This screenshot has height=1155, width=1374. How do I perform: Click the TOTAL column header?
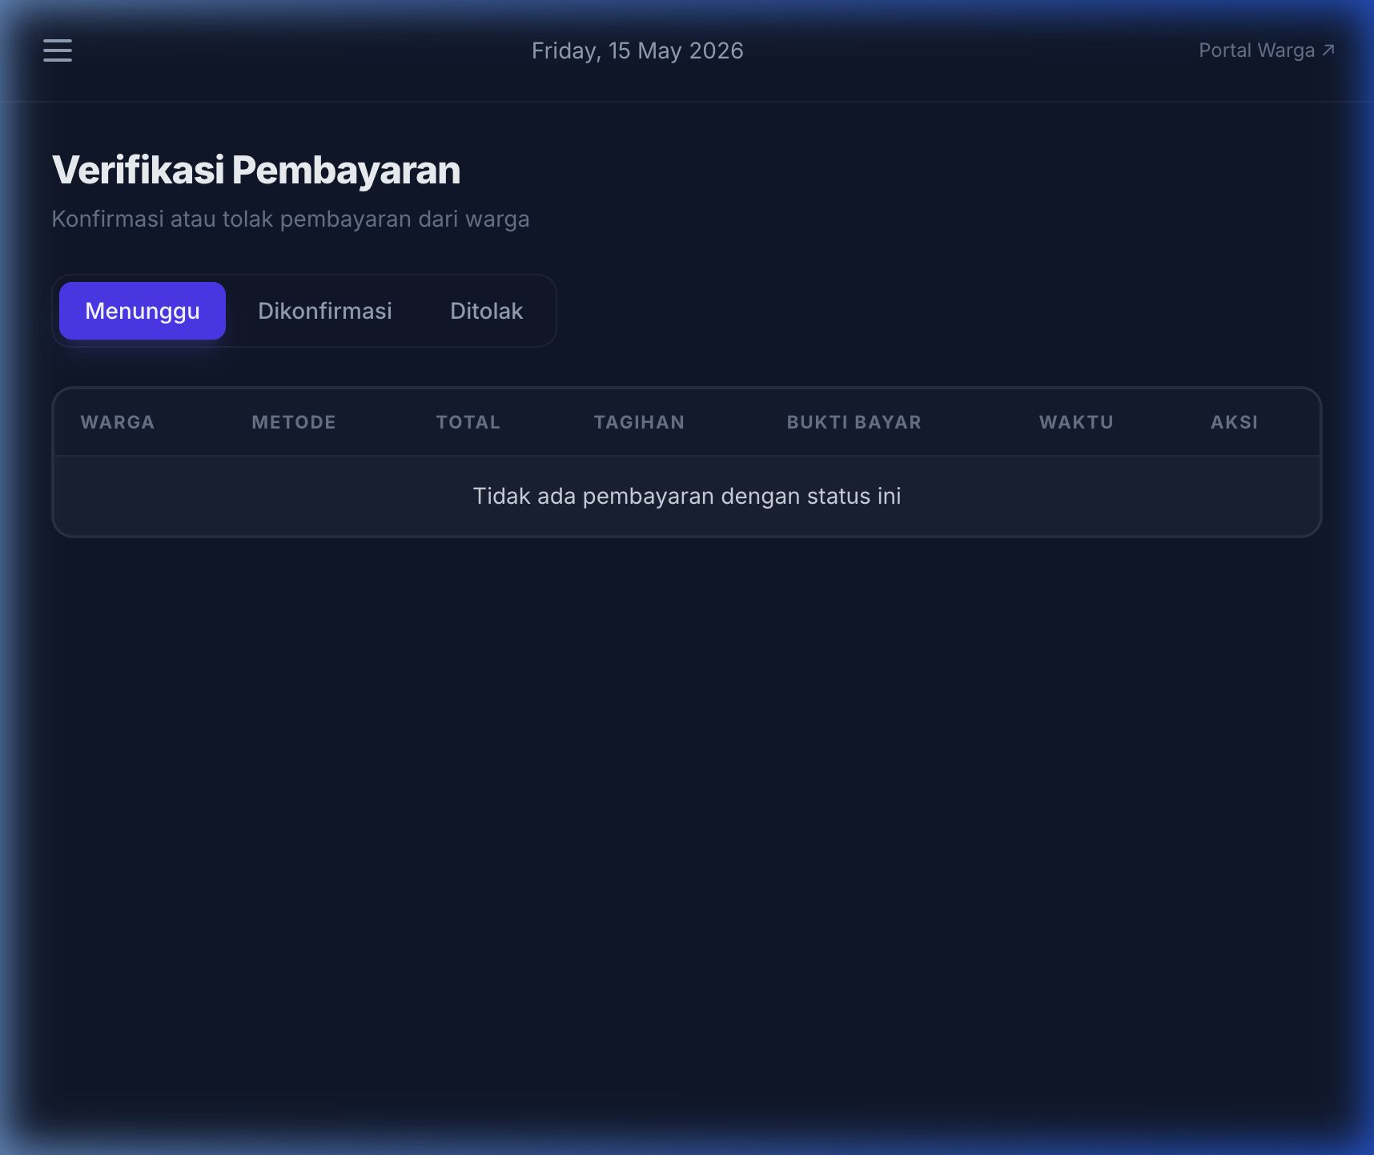pyautogui.click(x=468, y=422)
